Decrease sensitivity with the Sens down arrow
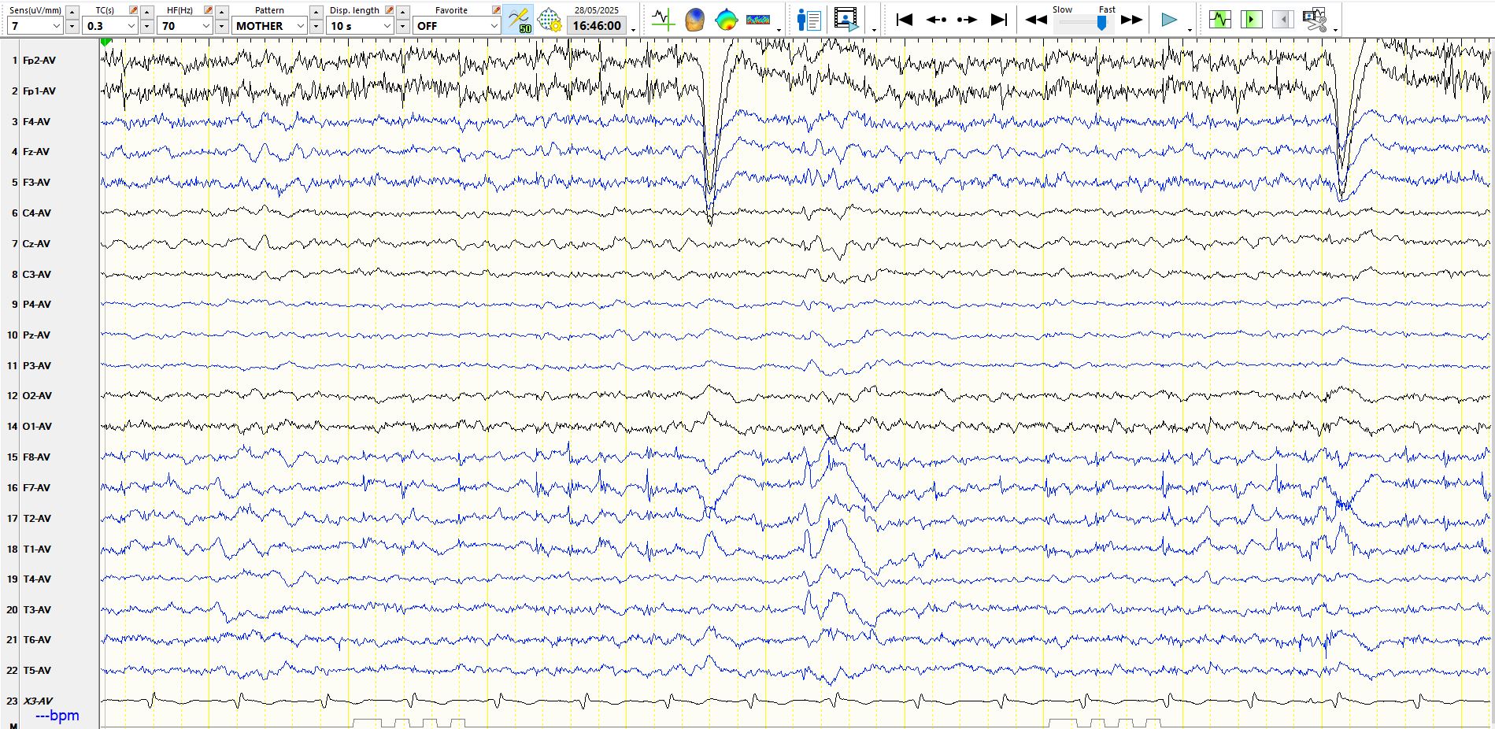1495x729 pixels. [72, 27]
